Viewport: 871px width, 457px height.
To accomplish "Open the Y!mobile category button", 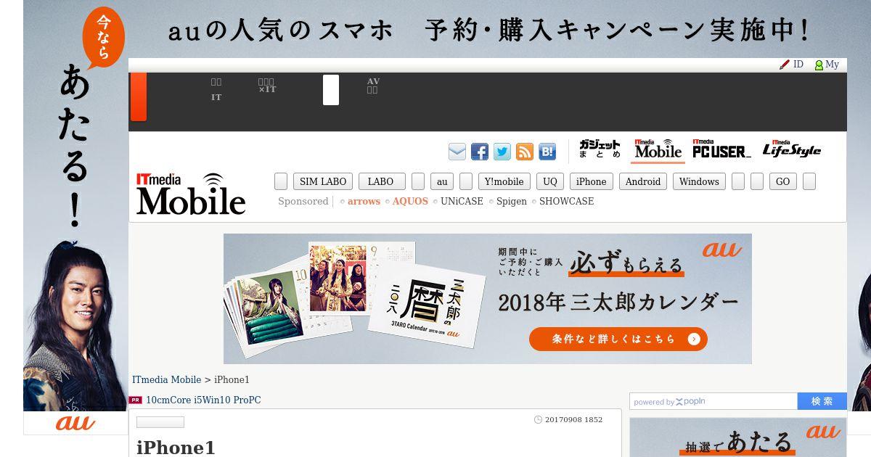I will (x=504, y=181).
